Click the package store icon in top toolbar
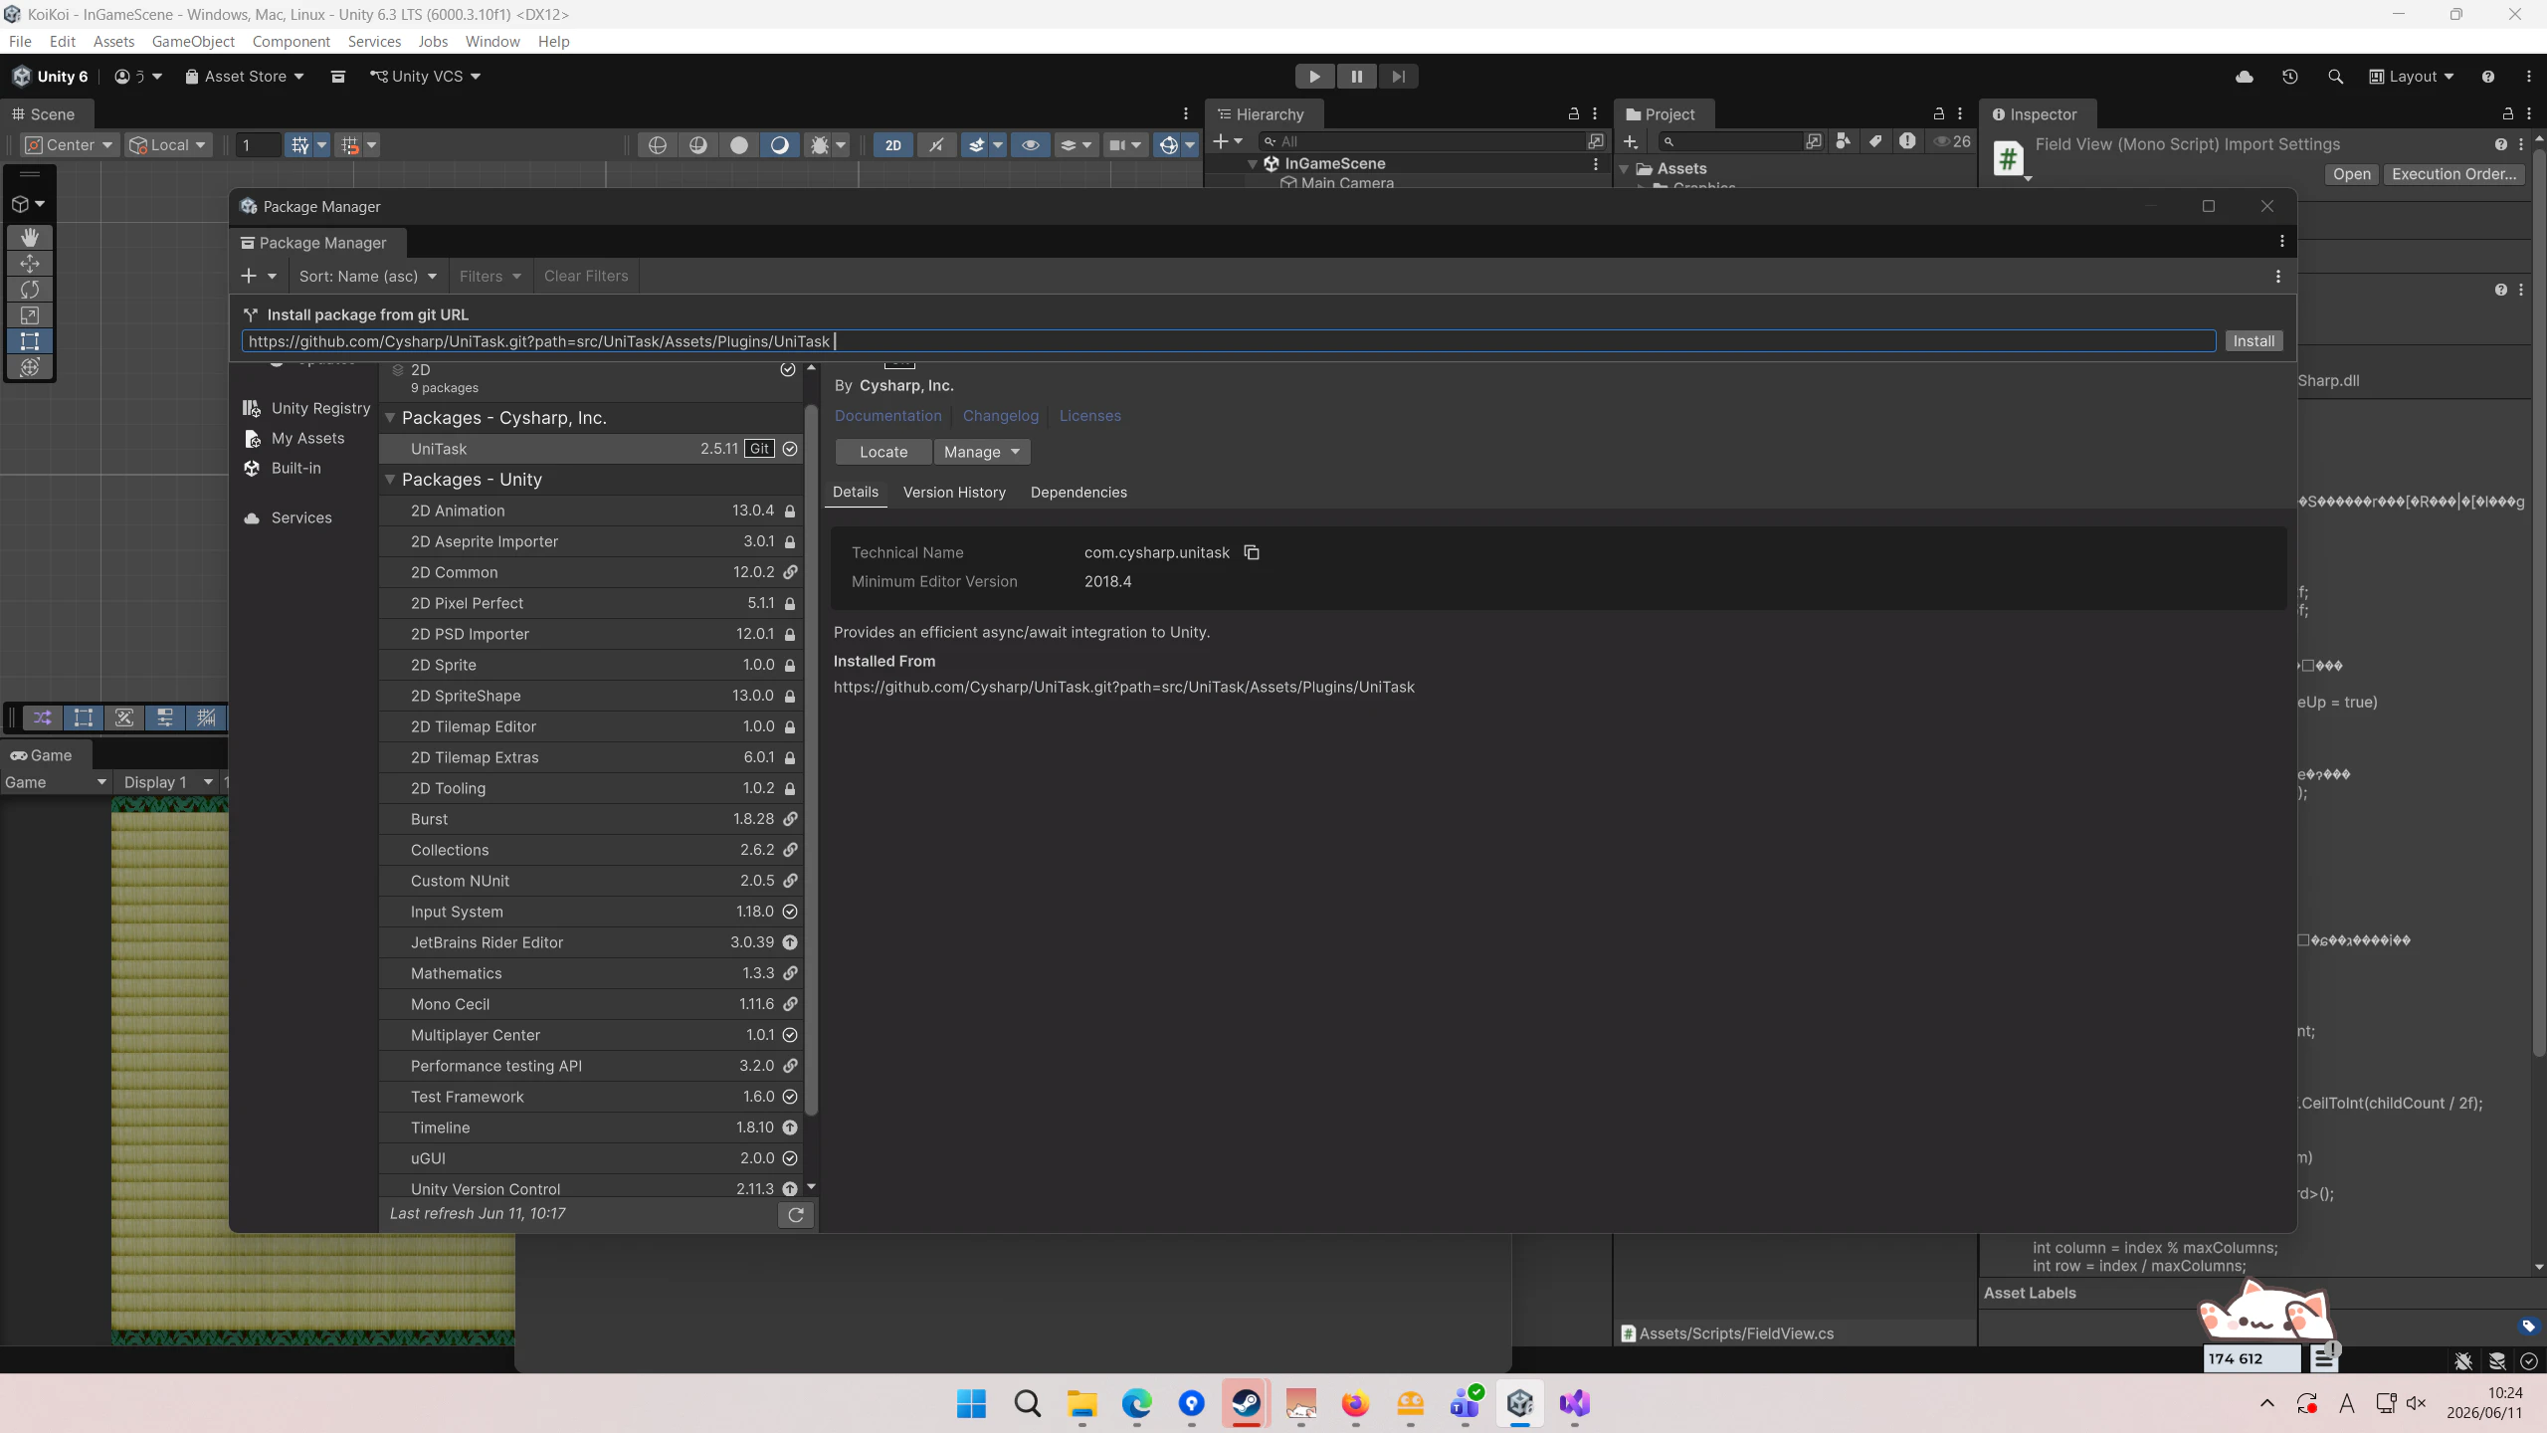 click(x=338, y=77)
